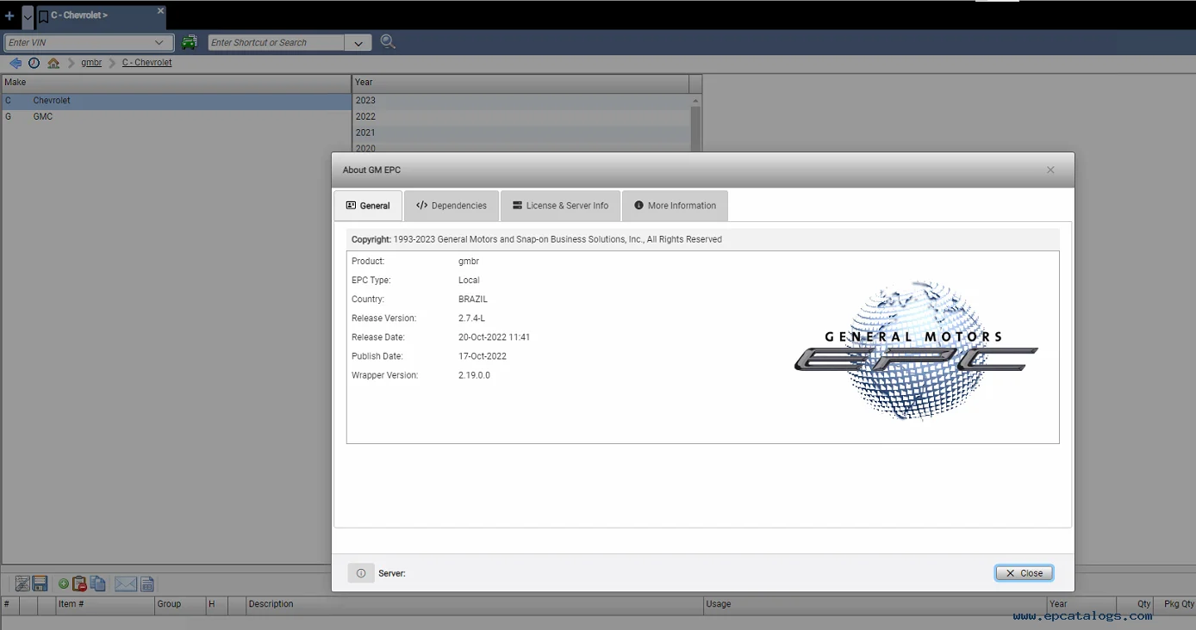Click the server info icon button
The image size is (1196, 630).
(x=361, y=573)
